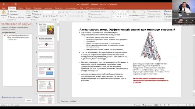The width and height of the screenshot is (195, 109).
Task: Select the slide 2 thumbnail
Action: point(46,29)
